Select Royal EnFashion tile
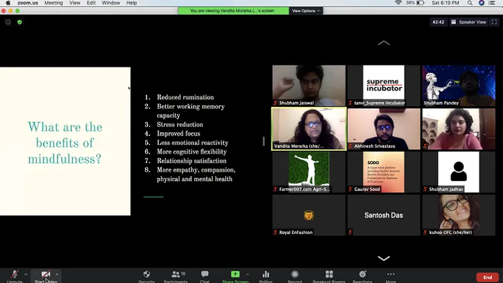This screenshot has width=503, height=283. pos(309,215)
